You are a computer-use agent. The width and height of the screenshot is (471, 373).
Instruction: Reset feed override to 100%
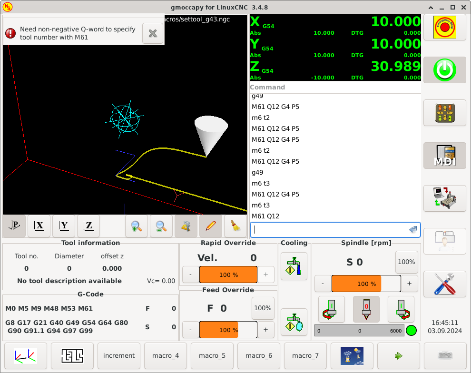[x=263, y=308]
